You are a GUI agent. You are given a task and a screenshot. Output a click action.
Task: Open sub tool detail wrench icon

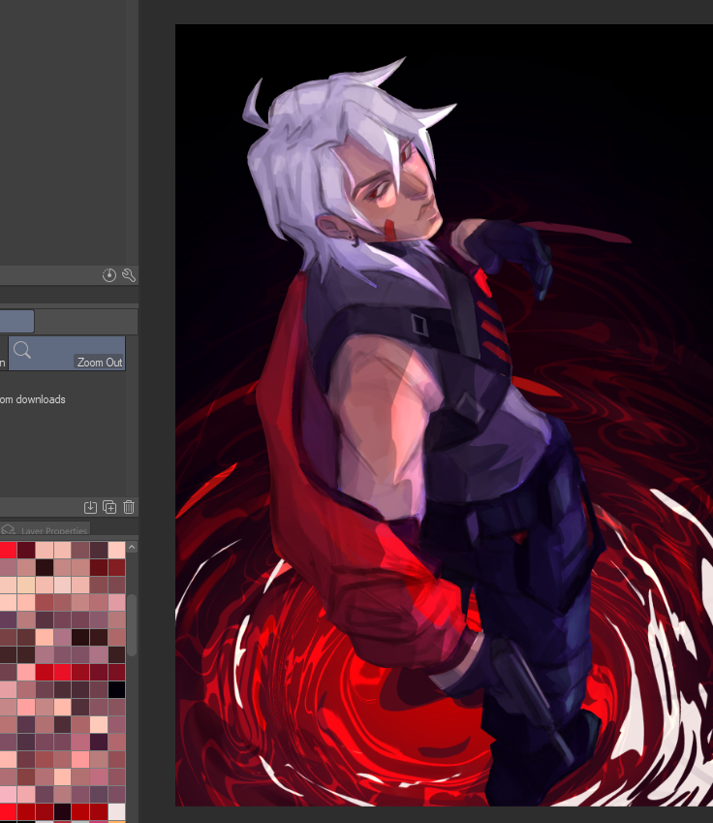(129, 275)
